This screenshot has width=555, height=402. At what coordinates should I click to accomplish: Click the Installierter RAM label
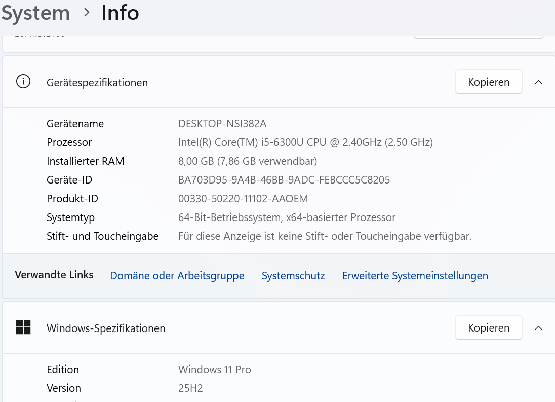(85, 161)
